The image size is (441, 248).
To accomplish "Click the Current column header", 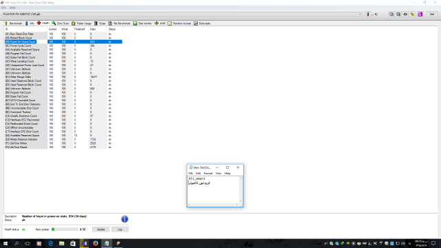I will tap(54, 29).
